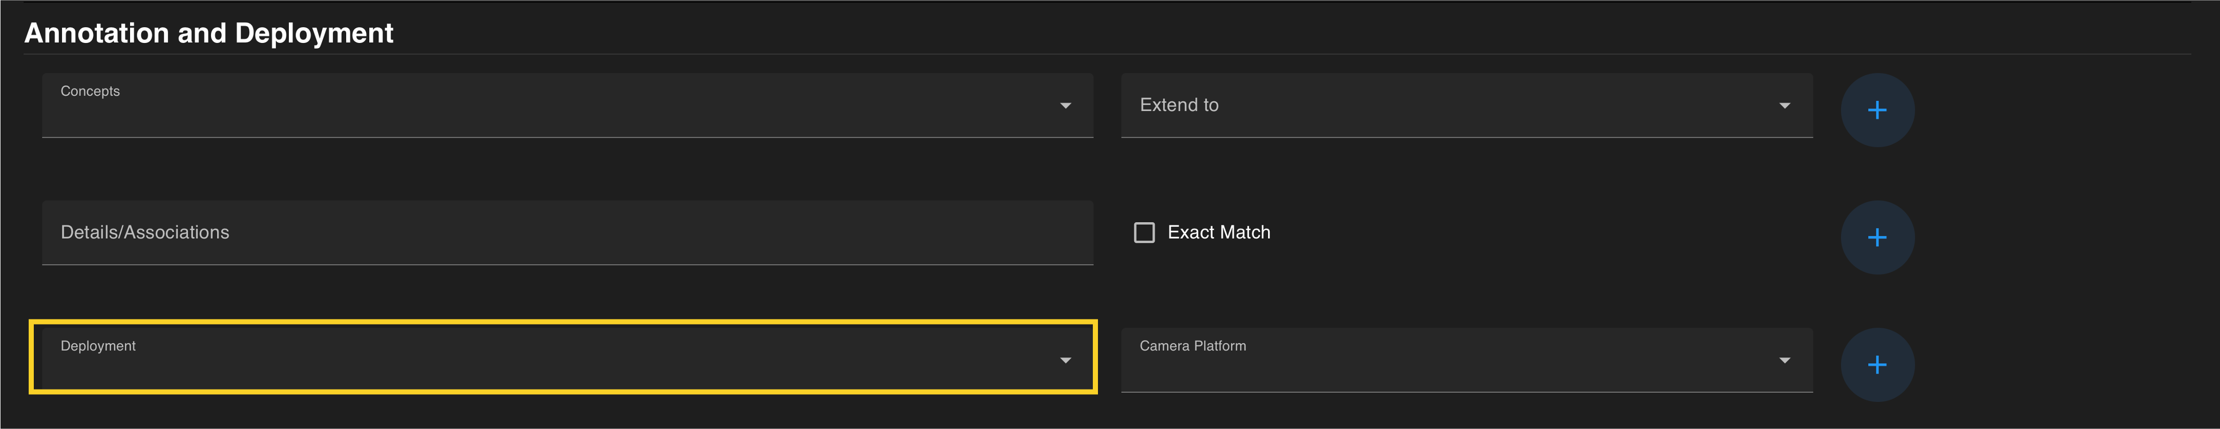The height and width of the screenshot is (429, 2220).
Task: Click the Concepts field label
Action: pyautogui.click(x=90, y=91)
